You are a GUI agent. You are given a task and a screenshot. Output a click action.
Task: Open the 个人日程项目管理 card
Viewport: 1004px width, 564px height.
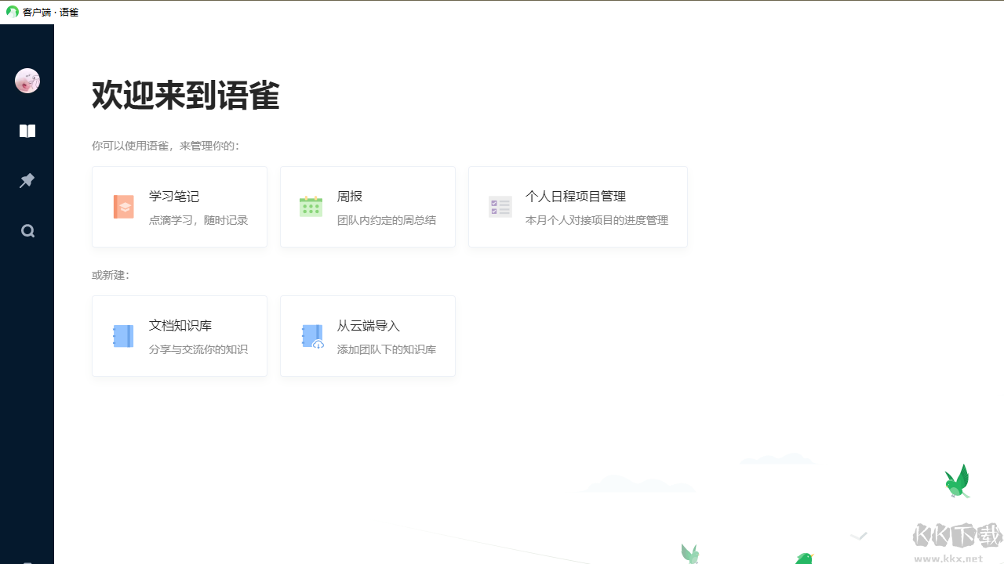coord(577,206)
